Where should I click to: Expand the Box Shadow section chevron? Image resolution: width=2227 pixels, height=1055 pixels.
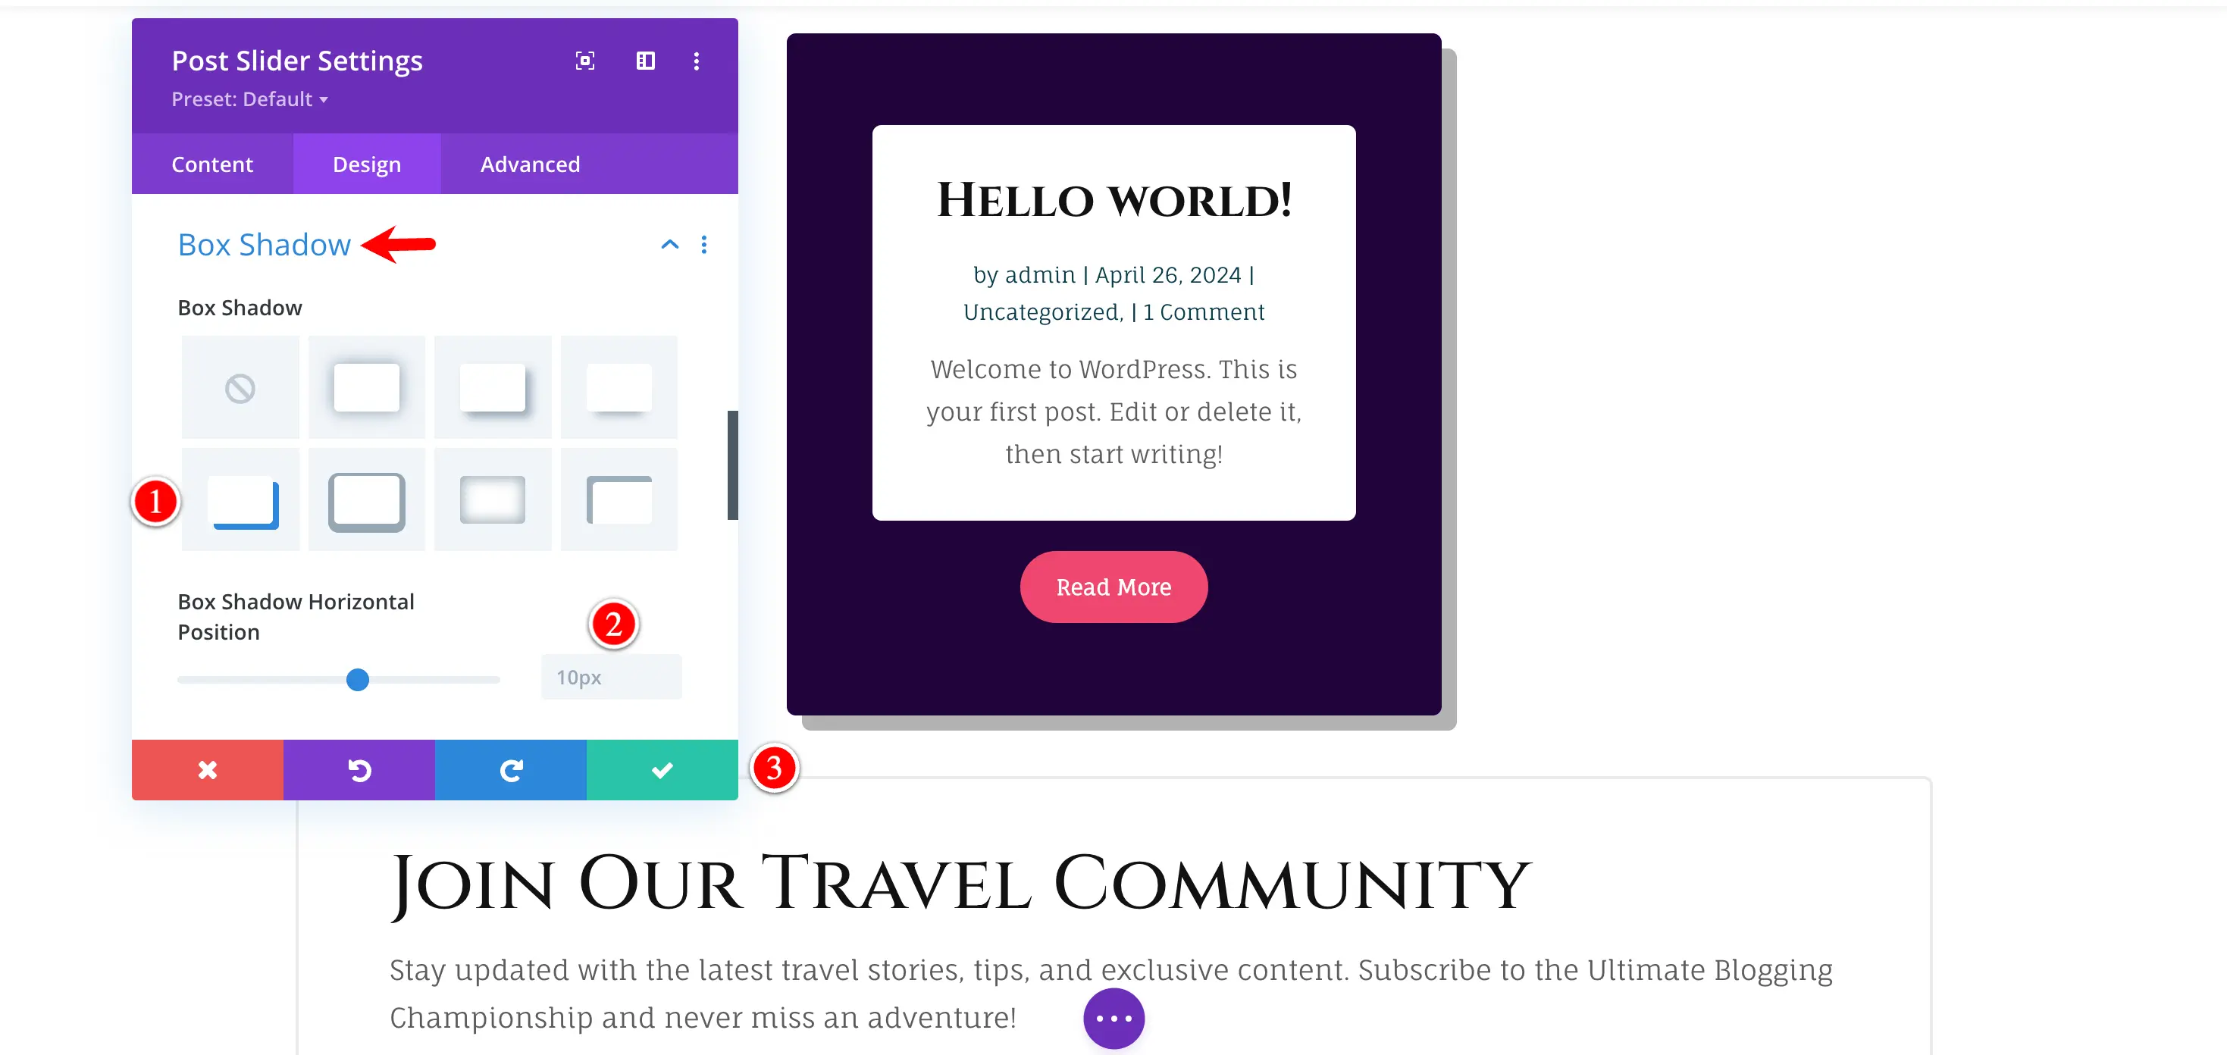pyautogui.click(x=666, y=244)
